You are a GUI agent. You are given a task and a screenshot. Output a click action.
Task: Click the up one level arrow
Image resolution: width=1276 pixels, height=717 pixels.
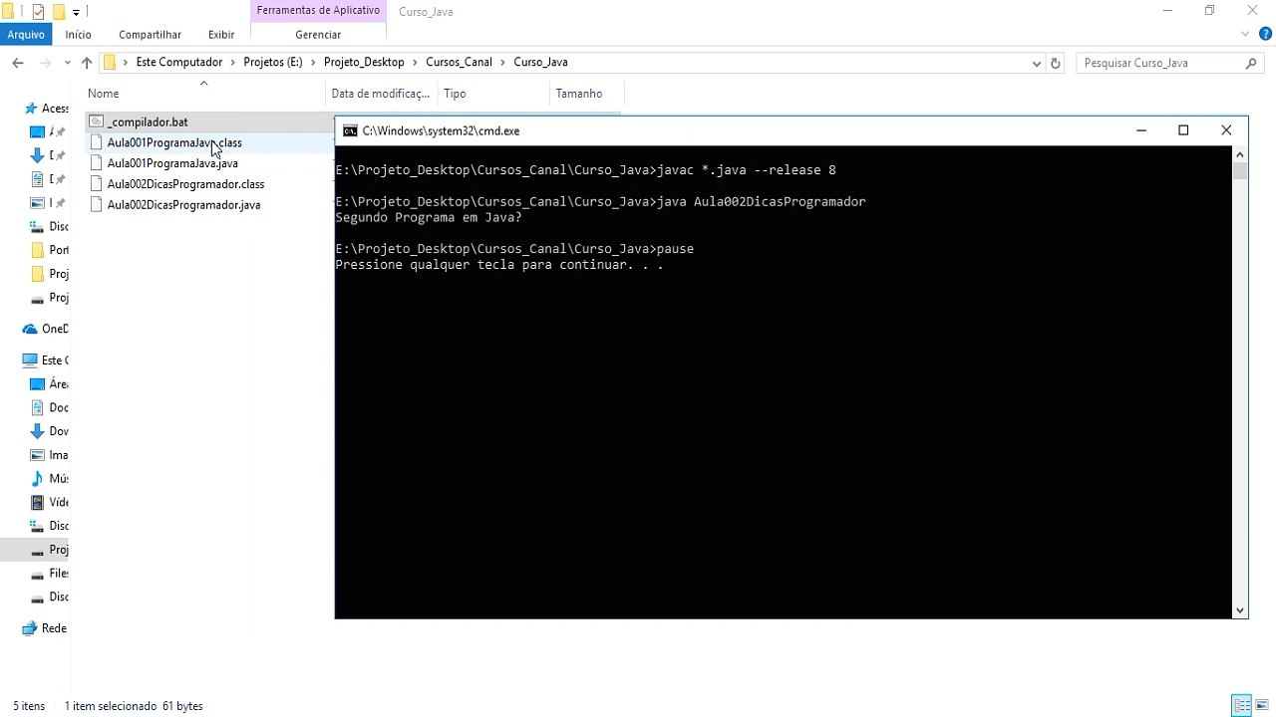87,63
